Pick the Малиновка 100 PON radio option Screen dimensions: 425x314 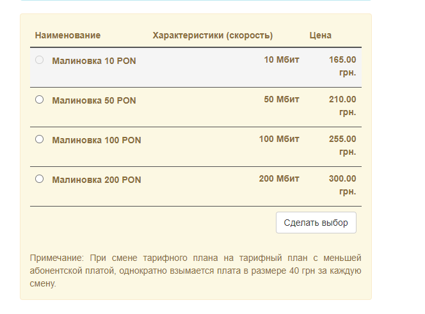pyautogui.click(x=39, y=139)
